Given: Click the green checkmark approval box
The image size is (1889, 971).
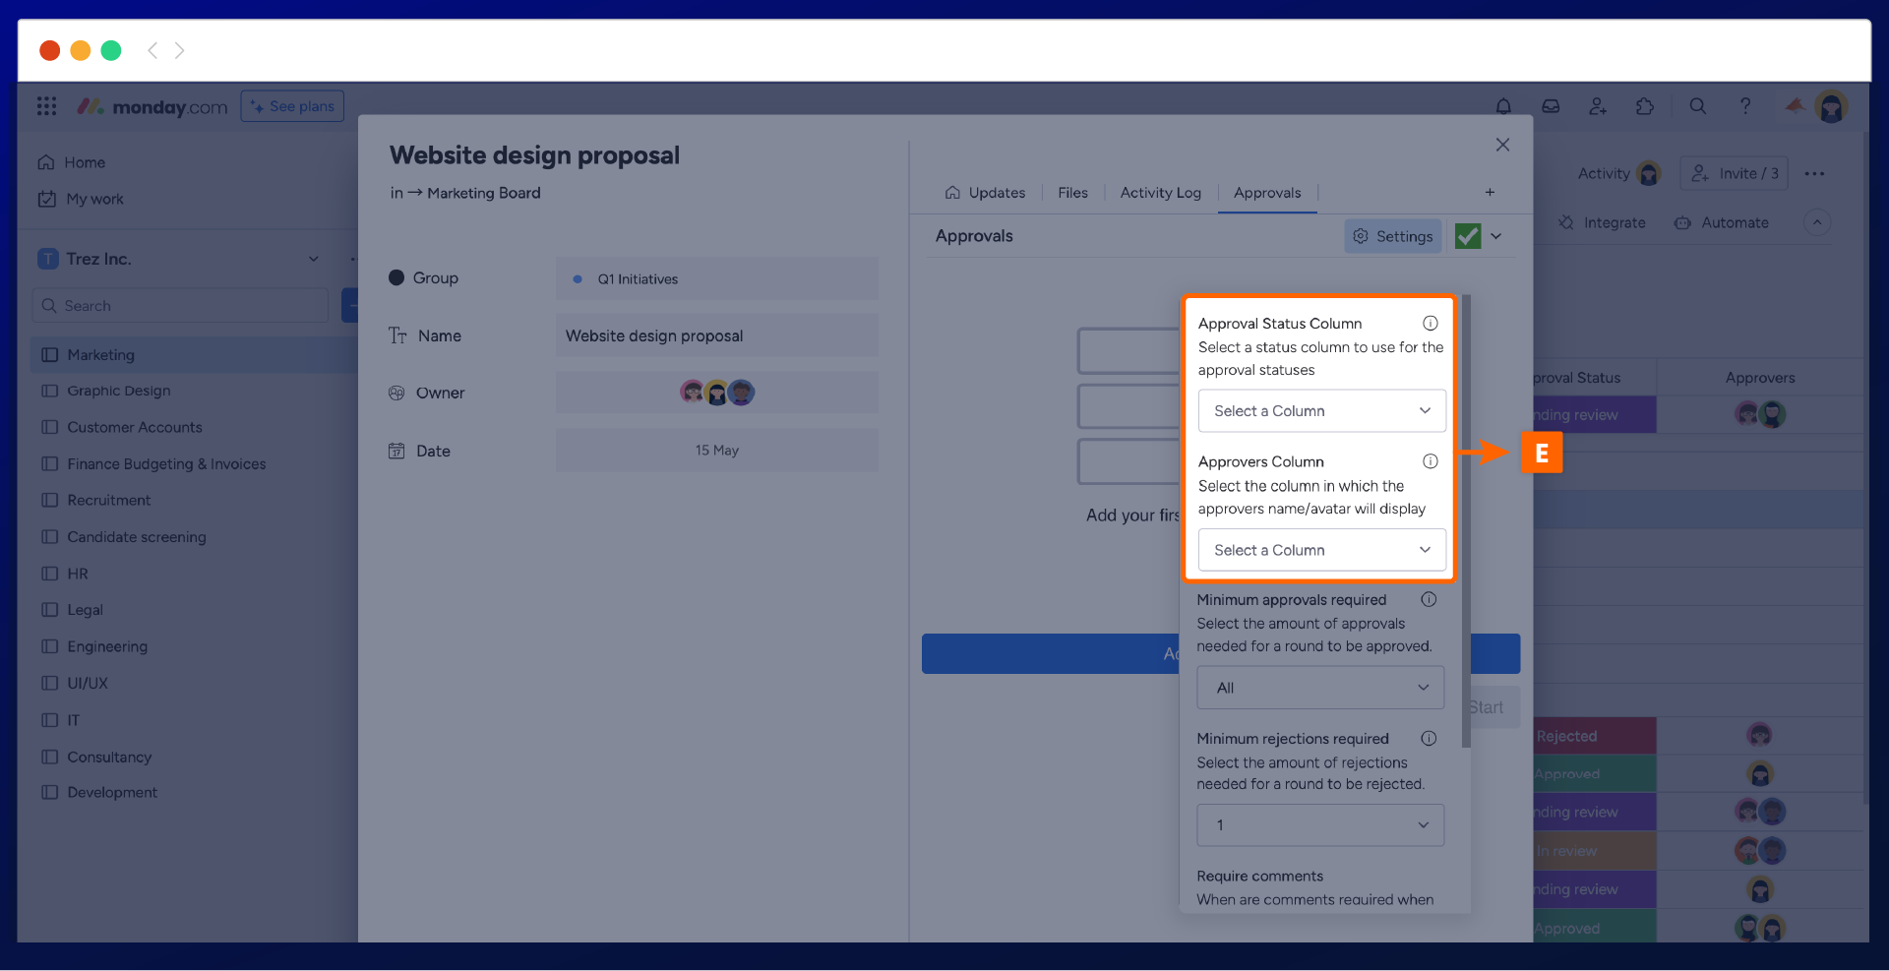Looking at the screenshot, I should [1467, 236].
